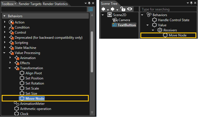Viewport: 198px width, 117px height.
Task: Select the 'Handle Control State' row text
Action: [x=174, y=20]
